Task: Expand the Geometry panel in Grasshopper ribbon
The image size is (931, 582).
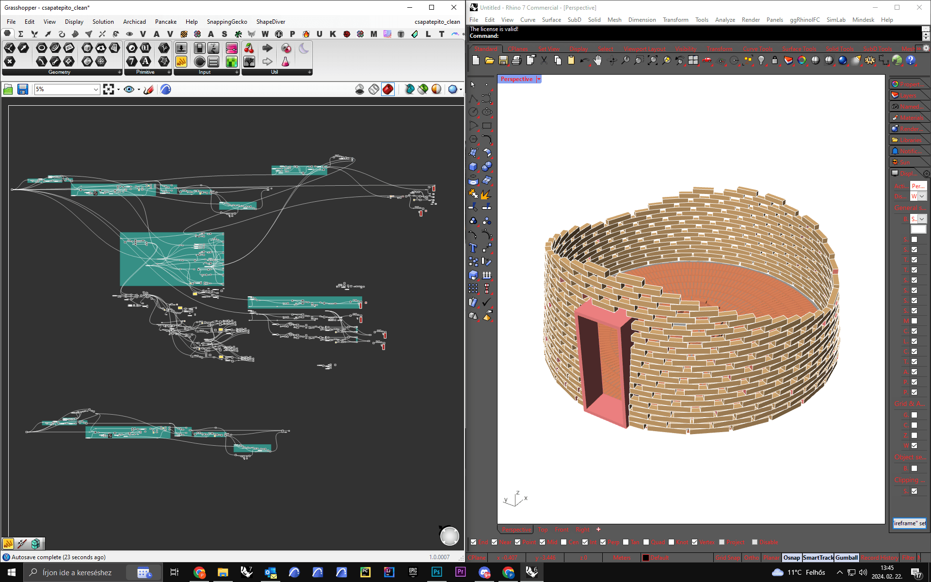Action: pyautogui.click(x=119, y=72)
